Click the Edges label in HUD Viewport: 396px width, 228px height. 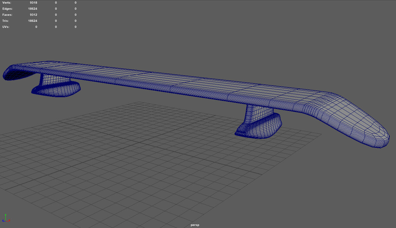click(7, 9)
